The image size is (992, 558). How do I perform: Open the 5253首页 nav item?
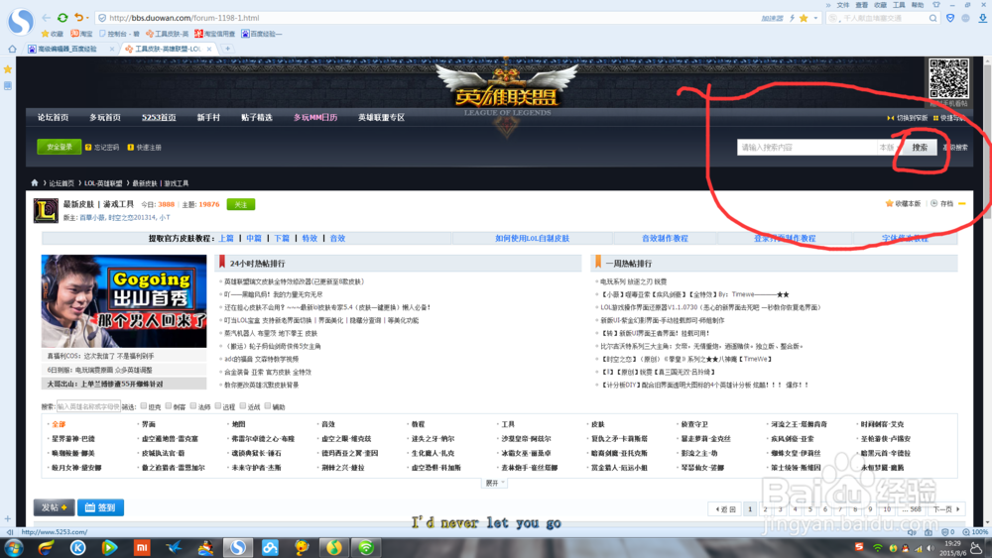point(159,118)
